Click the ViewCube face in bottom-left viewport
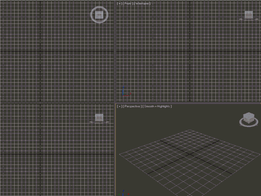The height and width of the screenshot is (196, 261). (99, 118)
